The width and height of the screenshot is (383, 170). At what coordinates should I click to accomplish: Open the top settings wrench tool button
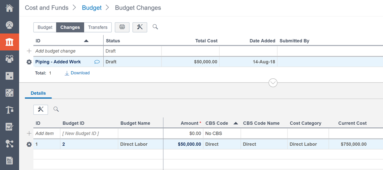[140, 27]
